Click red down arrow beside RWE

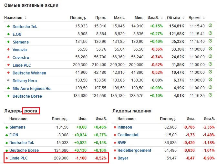(115, 143)
